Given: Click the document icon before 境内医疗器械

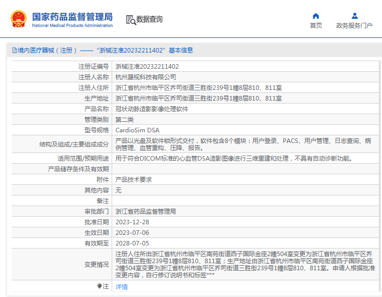Looking at the screenshot, I should click(x=15, y=51).
